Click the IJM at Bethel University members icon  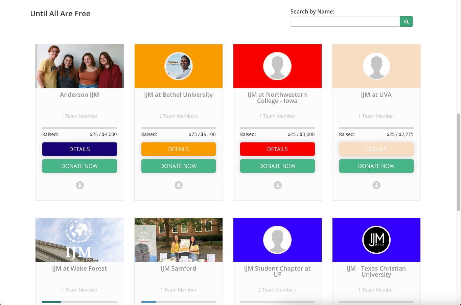179,185
